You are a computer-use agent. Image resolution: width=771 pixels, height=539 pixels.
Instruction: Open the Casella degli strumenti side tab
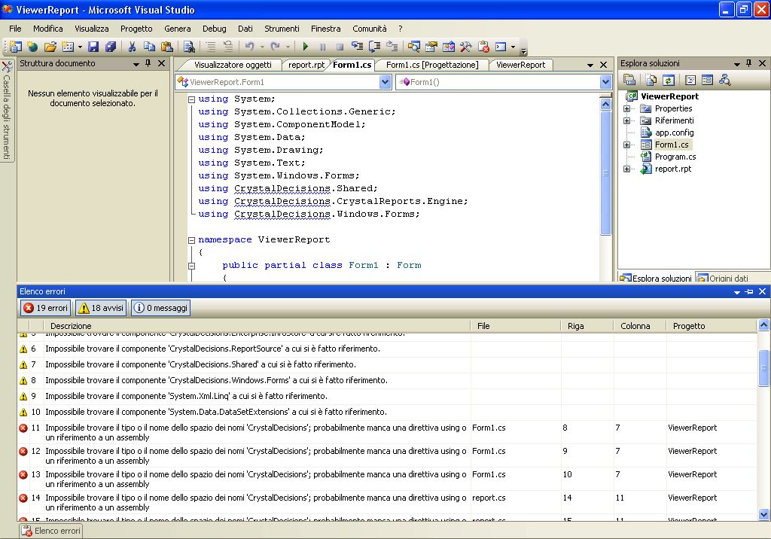click(x=7, y=110)
